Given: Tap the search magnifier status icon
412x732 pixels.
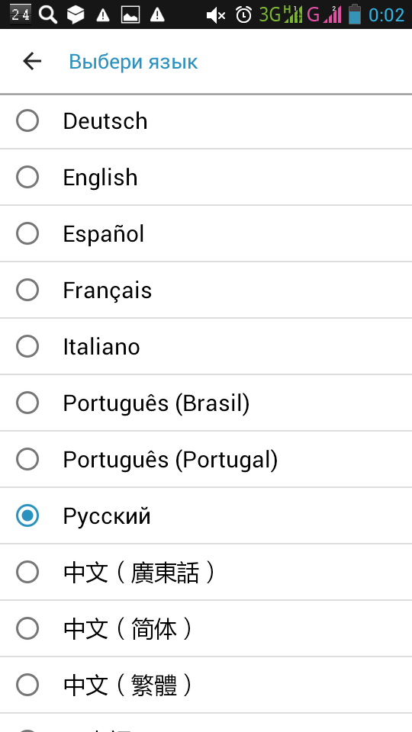Looking at the screenshot, I should pyautogui.click(x=47, y=15).
